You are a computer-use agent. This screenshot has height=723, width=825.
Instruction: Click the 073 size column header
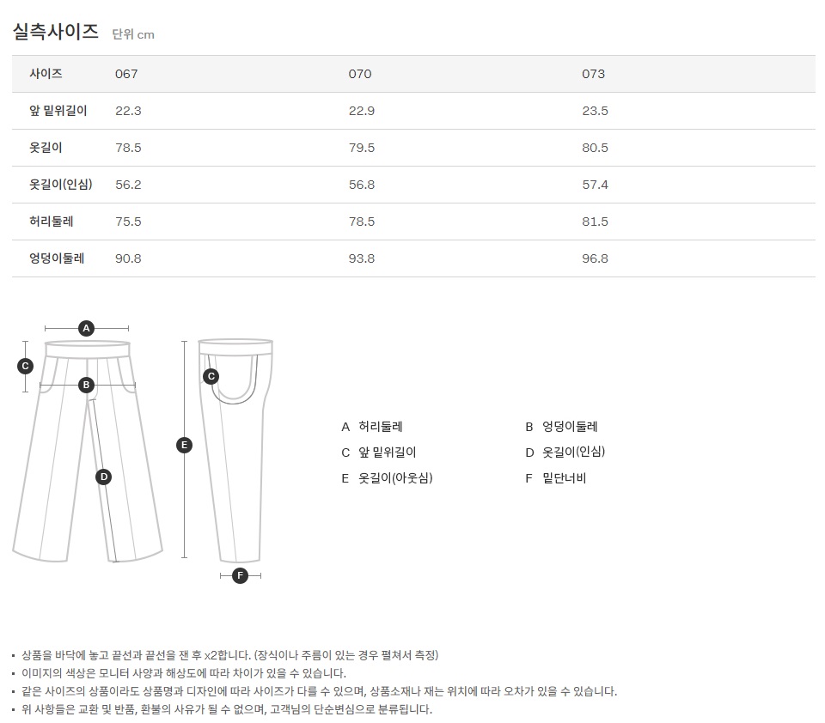(593, 74)
